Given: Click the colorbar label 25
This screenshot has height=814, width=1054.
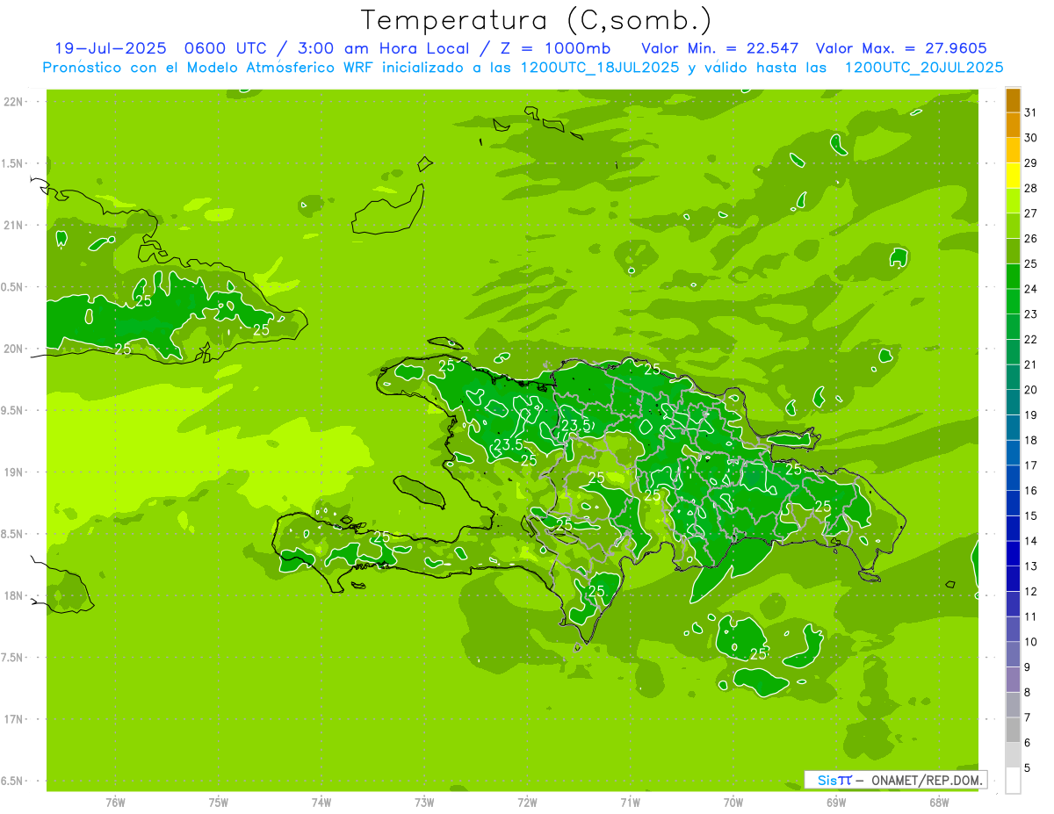Looking at the screenshot, I should pos(1031,263).
